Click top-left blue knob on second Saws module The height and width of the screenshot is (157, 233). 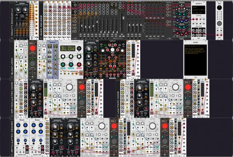coord(33,125)
